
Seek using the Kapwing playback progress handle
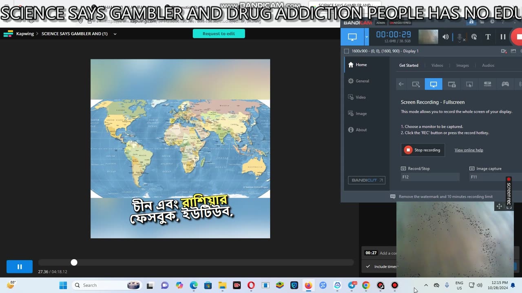click(x=74, y=262)
